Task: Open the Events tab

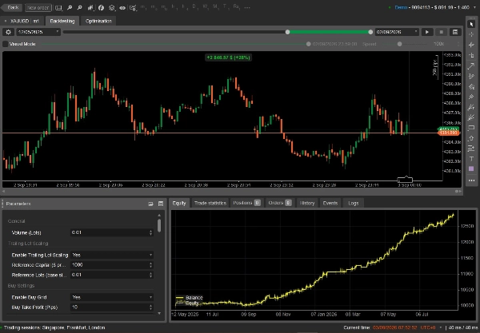Action: 330,203
